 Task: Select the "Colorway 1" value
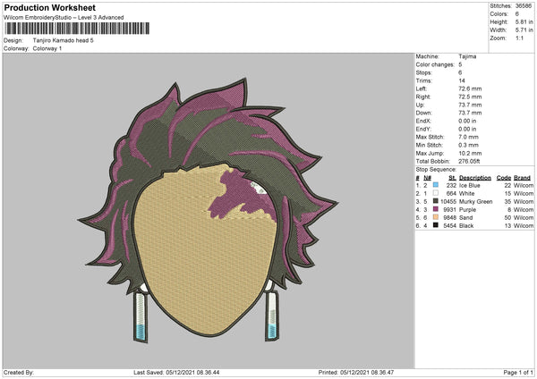click(47, 48)
